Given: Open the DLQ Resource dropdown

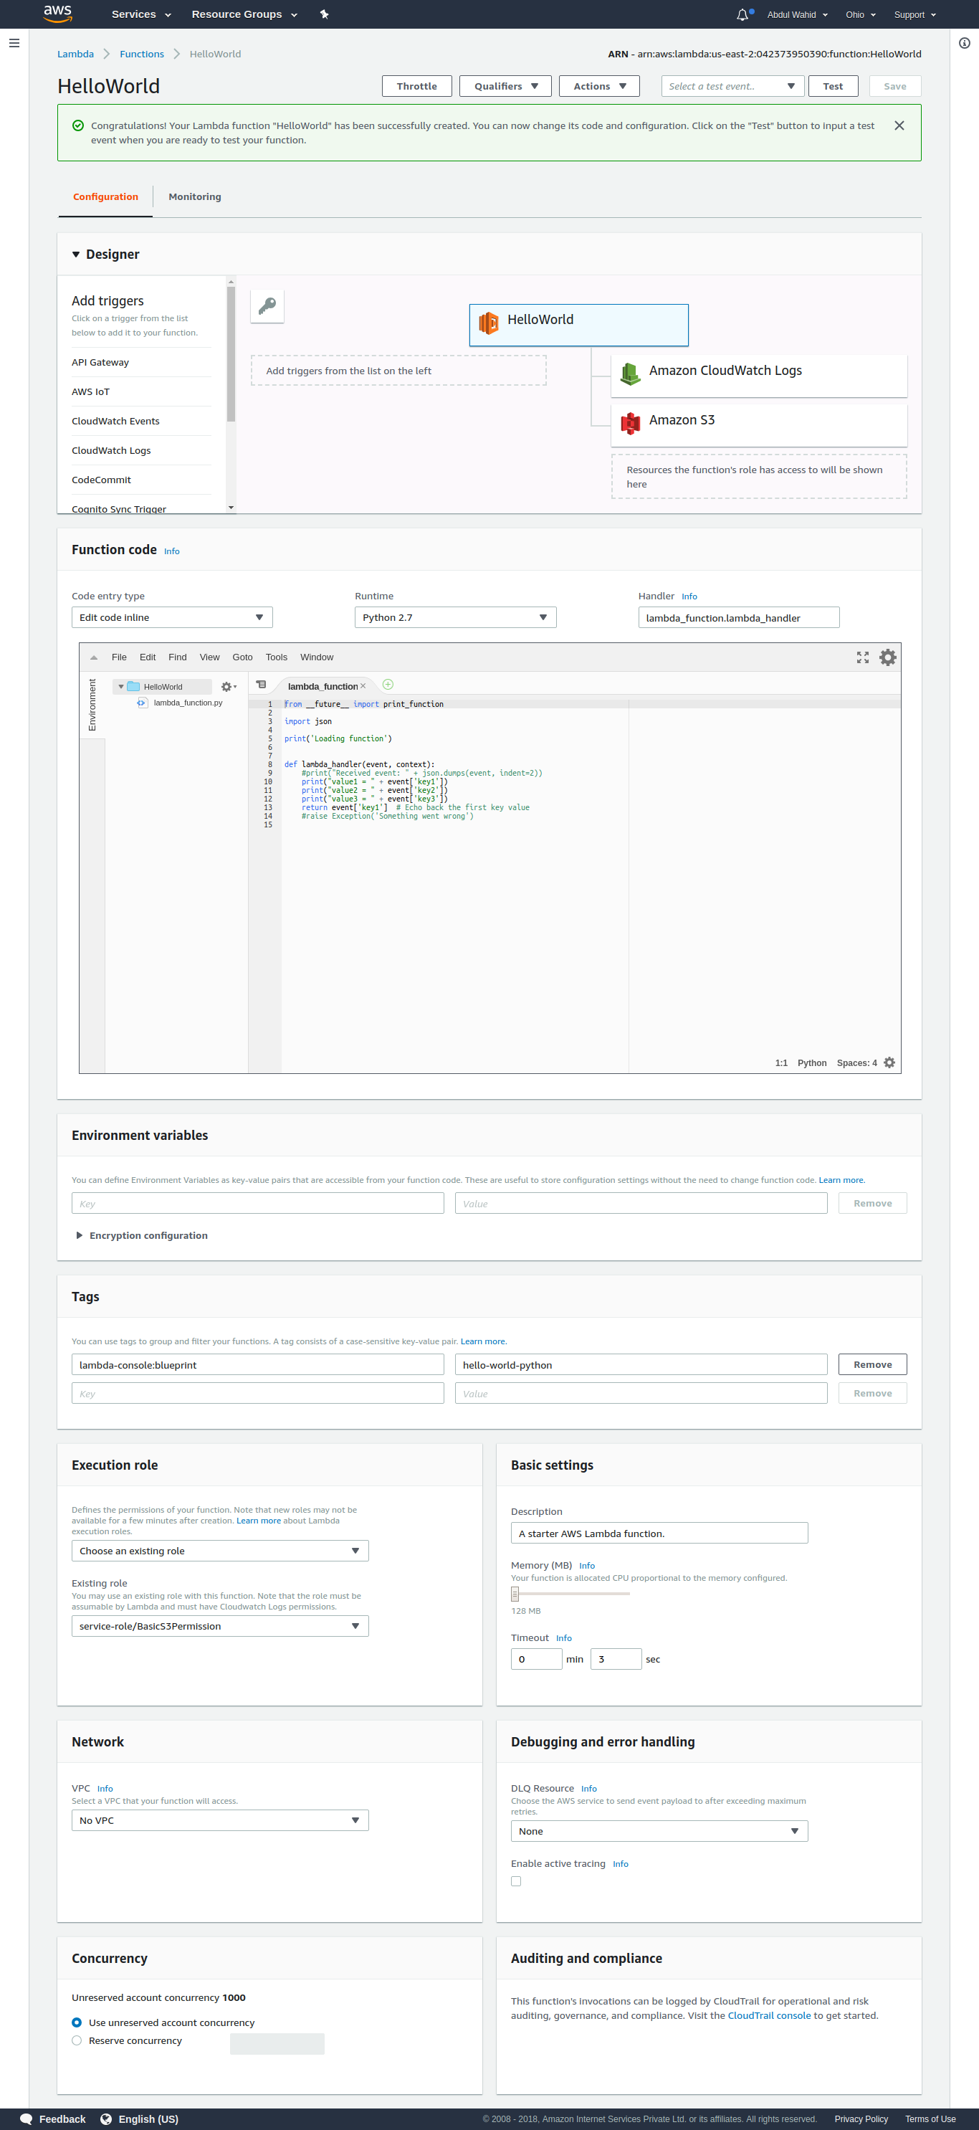Looking at the screenshot, I should [x=659, y=1832].
